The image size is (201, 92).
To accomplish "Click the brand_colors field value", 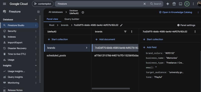I will coord(170,53).
